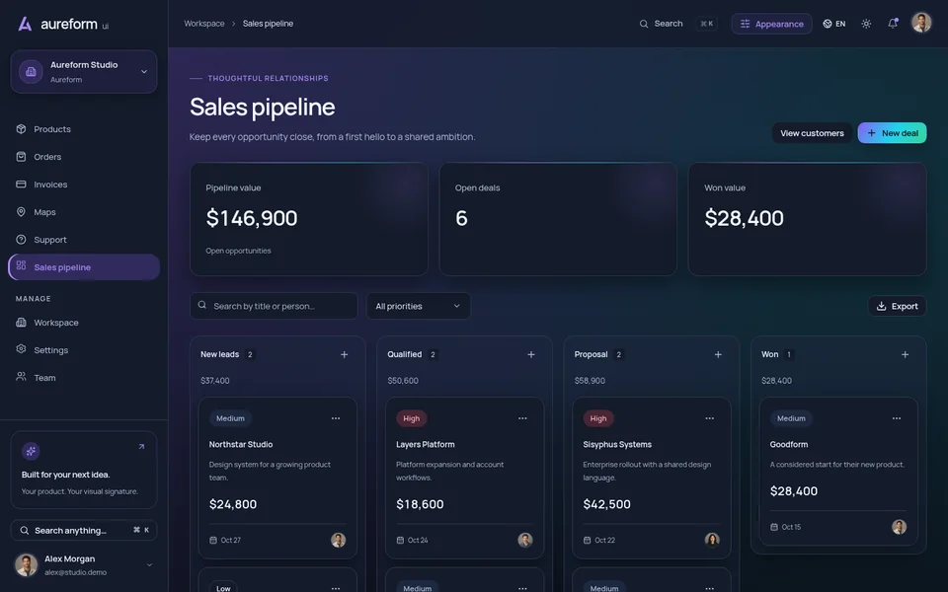Image resolution: width=948 pixels, height=592 pixels.
Task: Click the calendar icon beside Oct 27
Action: coord(213,540)
